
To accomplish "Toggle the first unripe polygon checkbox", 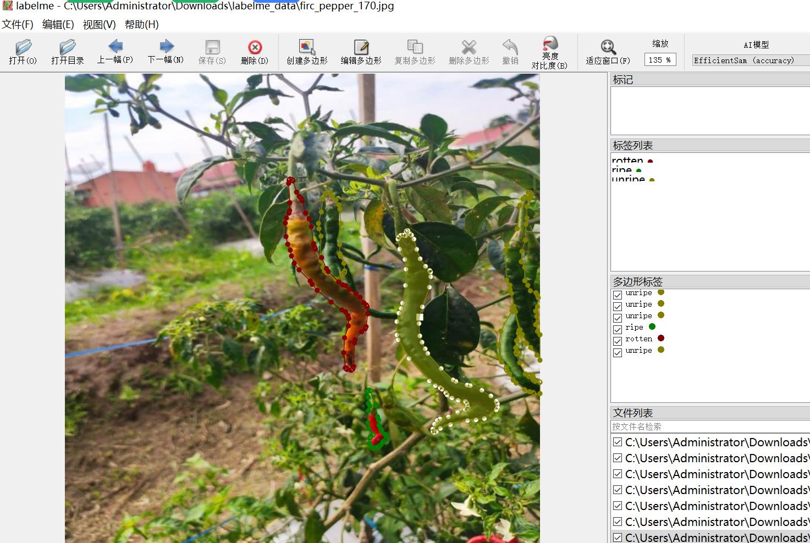I will (618, 295).
